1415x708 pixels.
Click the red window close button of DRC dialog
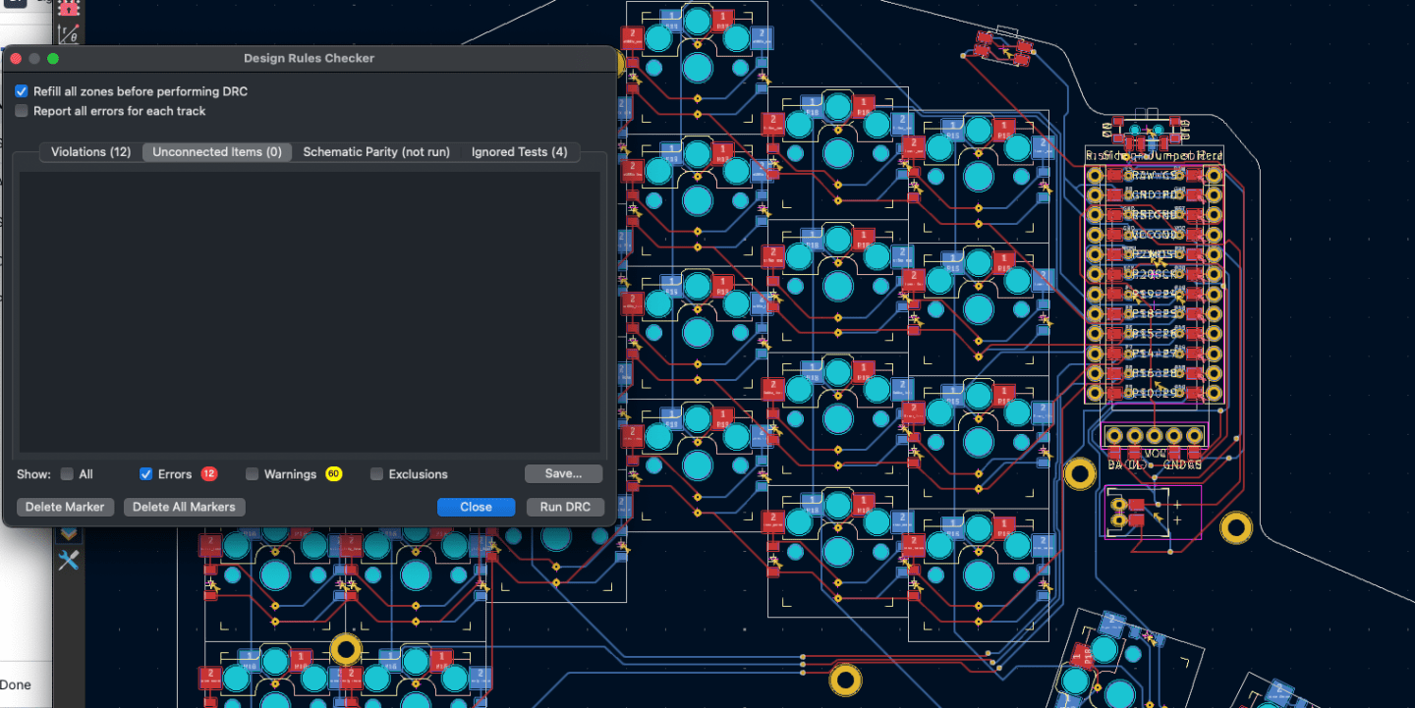(x=16, y=59)
